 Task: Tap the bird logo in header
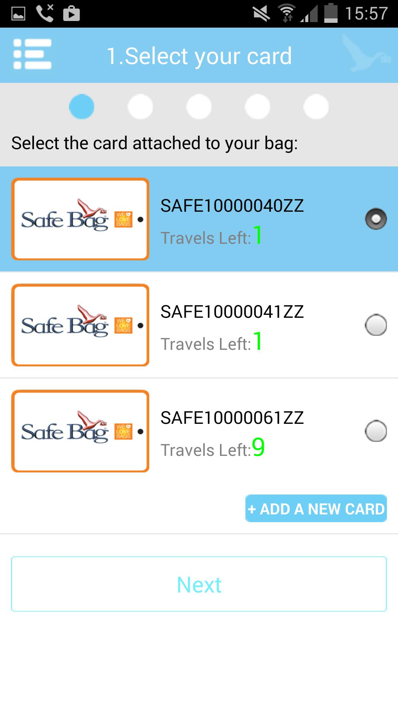point(365,53)
